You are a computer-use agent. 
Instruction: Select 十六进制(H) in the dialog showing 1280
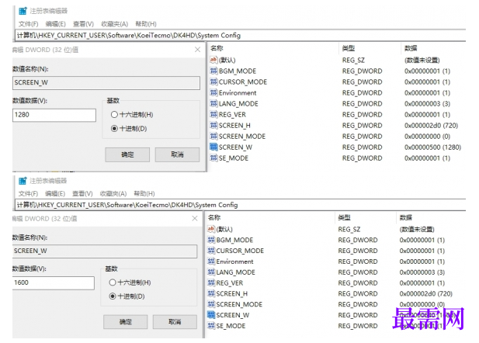(x=114, y=115)
